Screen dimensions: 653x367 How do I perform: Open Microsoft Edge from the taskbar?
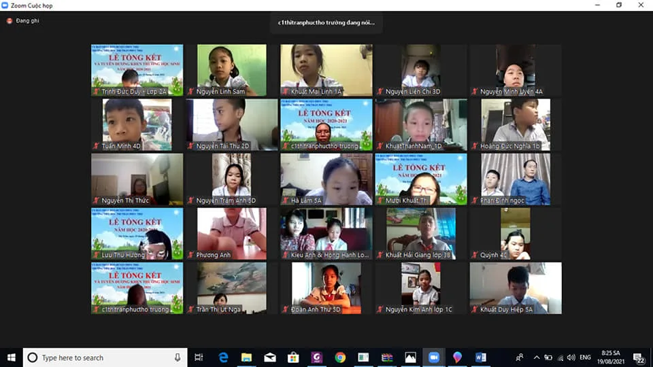(223, 357)
